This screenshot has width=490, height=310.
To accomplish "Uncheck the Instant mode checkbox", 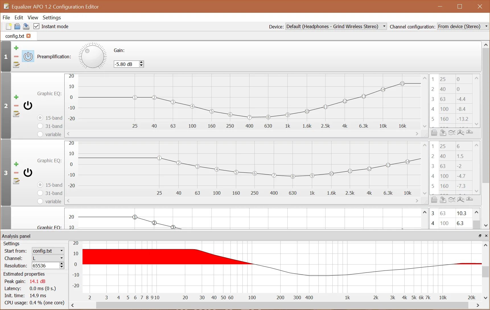I will [36, 26].
